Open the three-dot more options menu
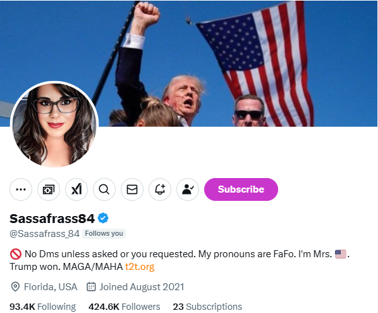The image size is (378, 313). (21, 189)
